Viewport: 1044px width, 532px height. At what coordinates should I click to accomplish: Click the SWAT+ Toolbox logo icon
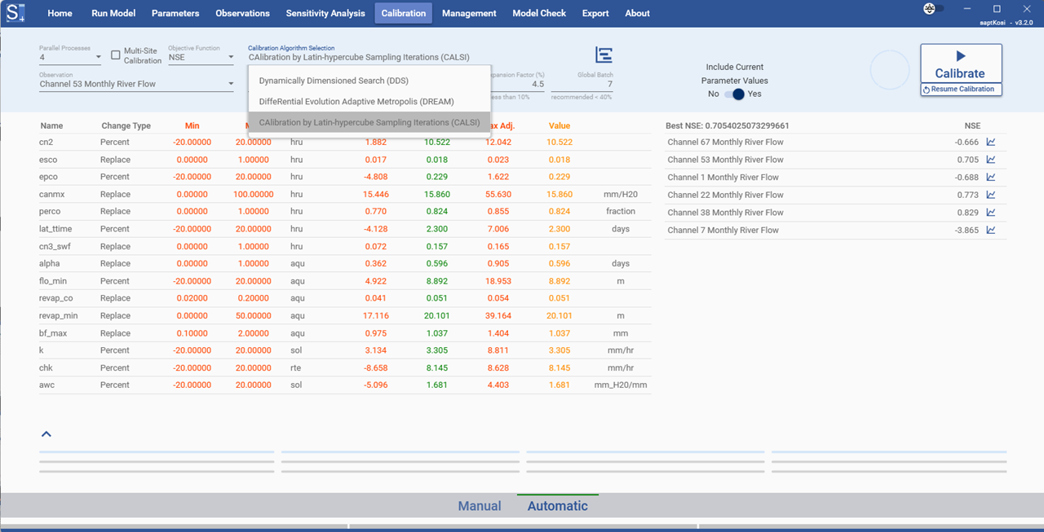point(15,12)
